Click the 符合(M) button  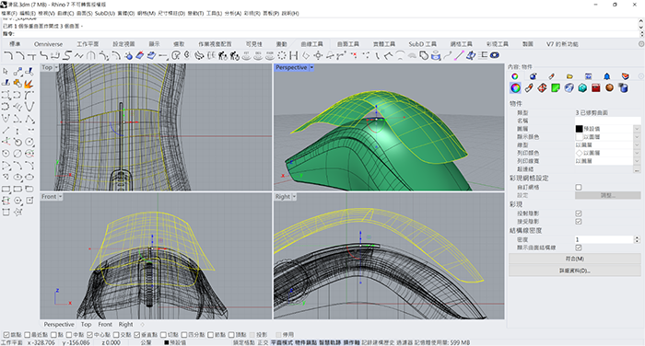coord(575,259)
